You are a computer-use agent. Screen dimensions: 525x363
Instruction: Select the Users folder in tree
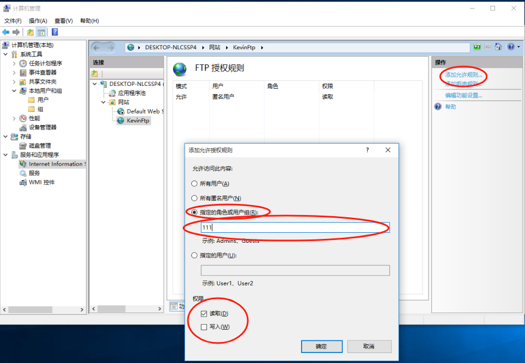43,100
